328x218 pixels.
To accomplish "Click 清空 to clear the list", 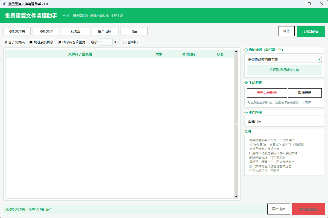I will (x=134, y=31).
